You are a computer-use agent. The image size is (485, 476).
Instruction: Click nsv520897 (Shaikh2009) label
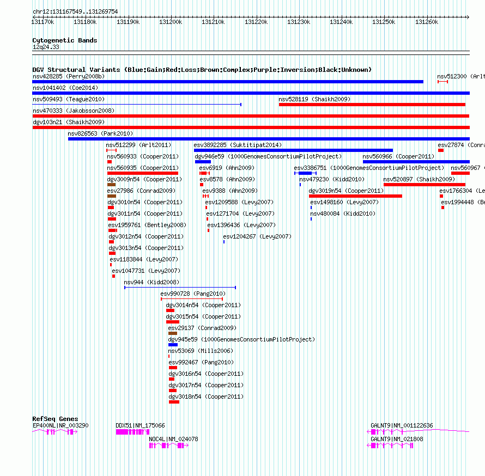tap(419, 179)
